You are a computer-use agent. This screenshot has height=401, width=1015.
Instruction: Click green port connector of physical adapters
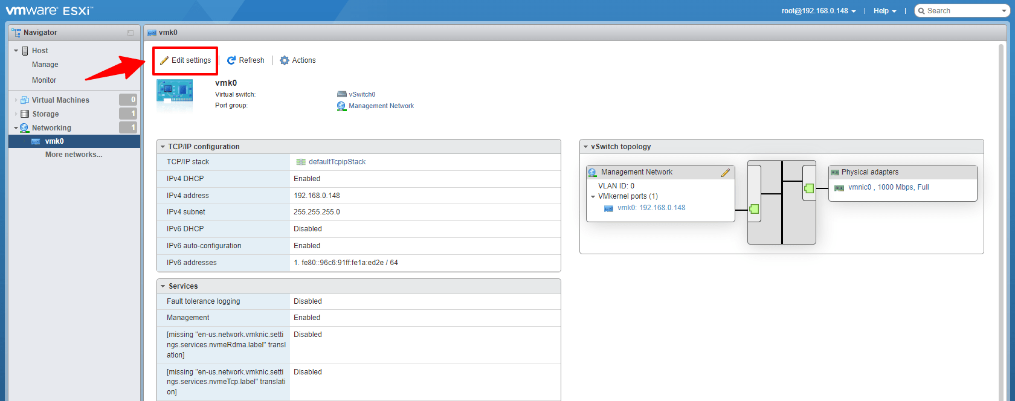coord(810,188)
